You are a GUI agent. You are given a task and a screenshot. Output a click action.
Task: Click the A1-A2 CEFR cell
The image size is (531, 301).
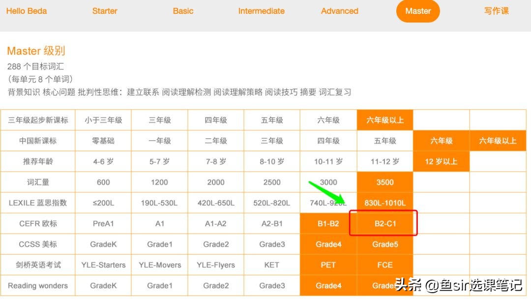(x=216, y=223)
